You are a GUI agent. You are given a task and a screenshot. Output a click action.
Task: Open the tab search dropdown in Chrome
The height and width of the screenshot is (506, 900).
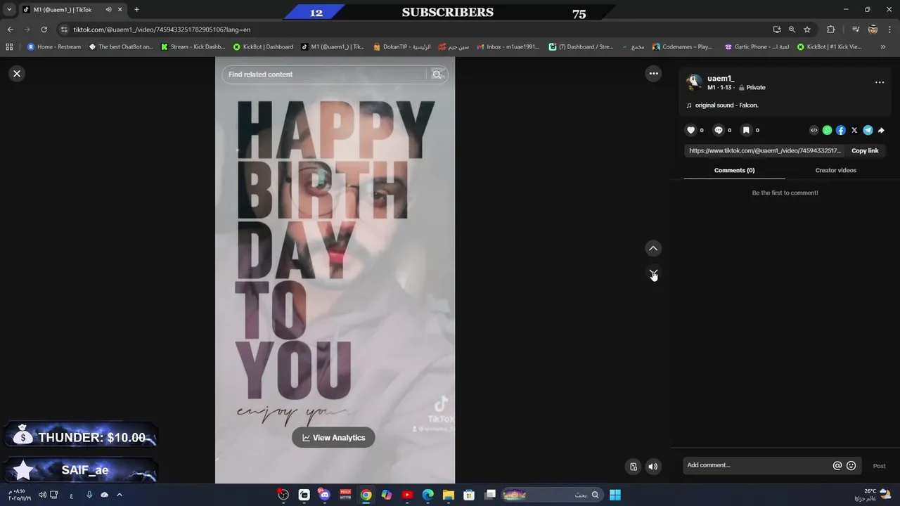coord(9,10)
